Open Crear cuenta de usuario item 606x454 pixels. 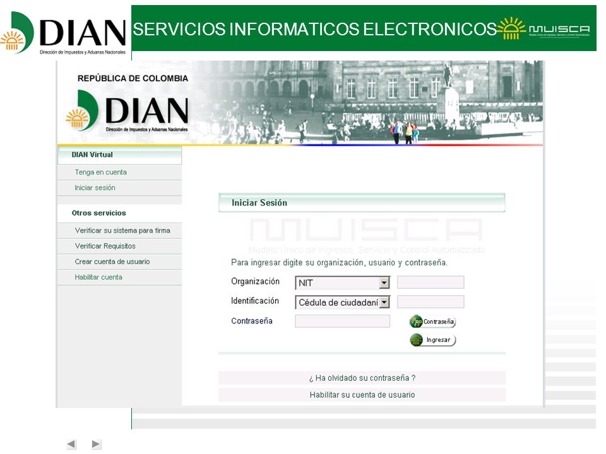coord(119,262)
